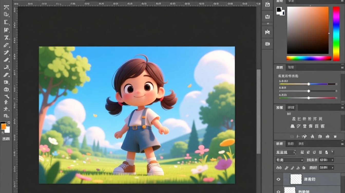Click the swap colors arrow beside toolbar swatches

9,123
